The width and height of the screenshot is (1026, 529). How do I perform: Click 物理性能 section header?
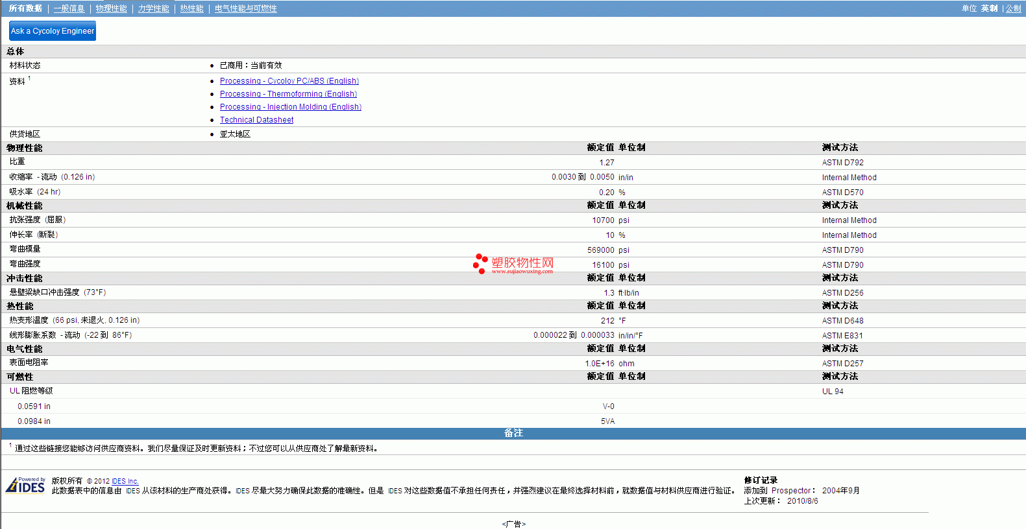pos(25,148)
